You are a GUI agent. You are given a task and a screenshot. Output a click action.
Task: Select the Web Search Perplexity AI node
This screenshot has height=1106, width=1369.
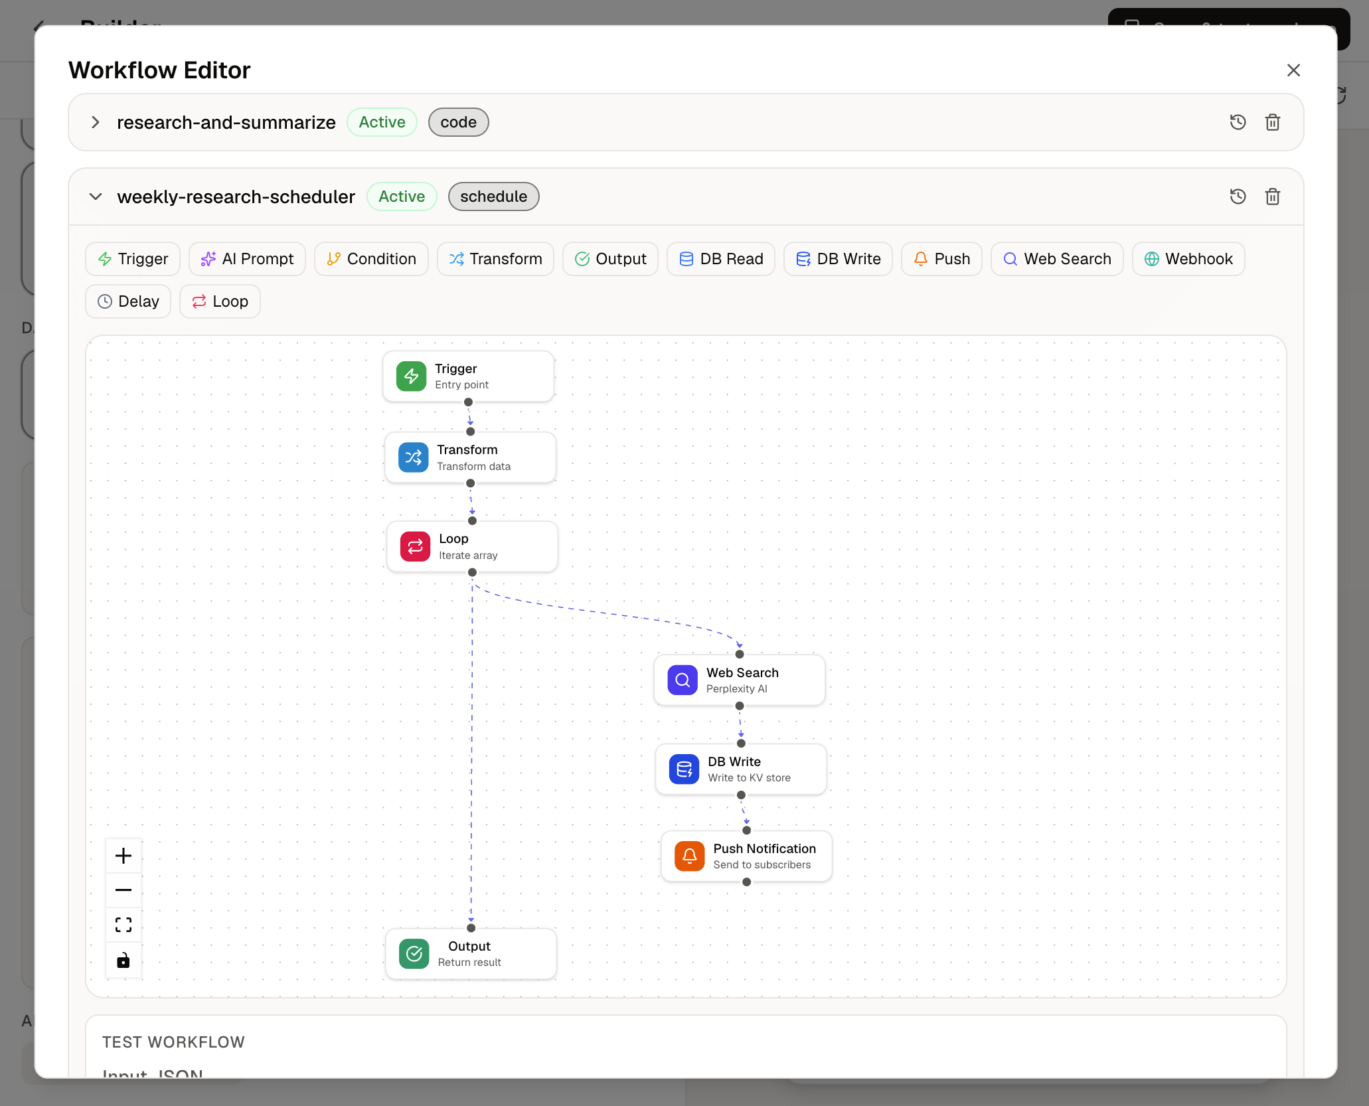pyautogui.click(x=739, y=679)
